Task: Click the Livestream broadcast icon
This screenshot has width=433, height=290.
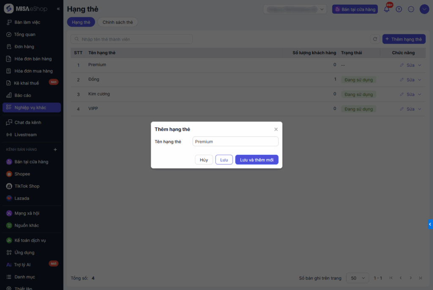Action: point(9,134)
